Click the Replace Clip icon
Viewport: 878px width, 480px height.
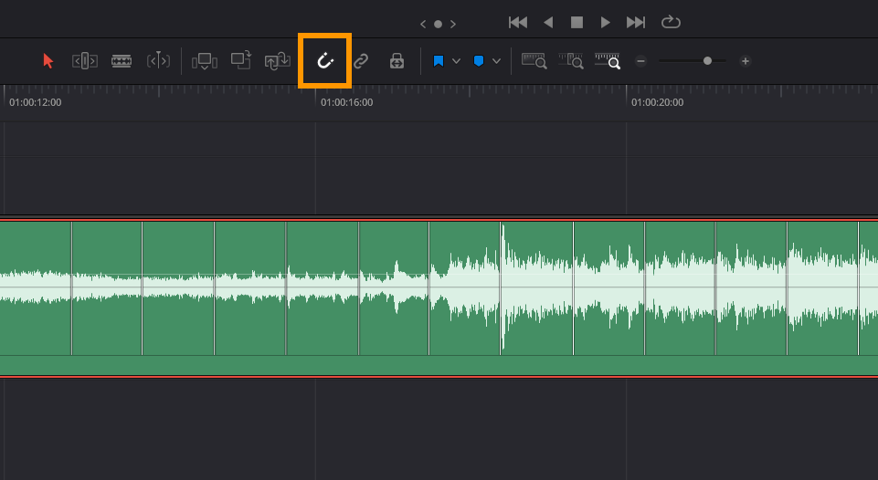[x=278, y=61]
